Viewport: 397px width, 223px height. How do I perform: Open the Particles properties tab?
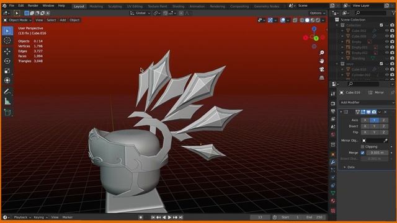(x=333, y=170)
